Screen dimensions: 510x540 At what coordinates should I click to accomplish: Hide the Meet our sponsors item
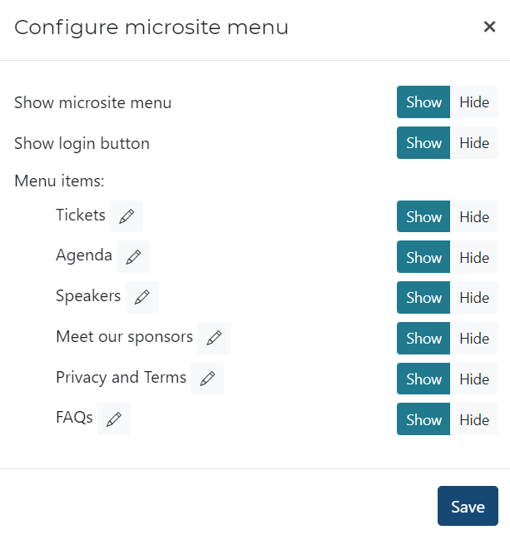(x=474, y=339)
